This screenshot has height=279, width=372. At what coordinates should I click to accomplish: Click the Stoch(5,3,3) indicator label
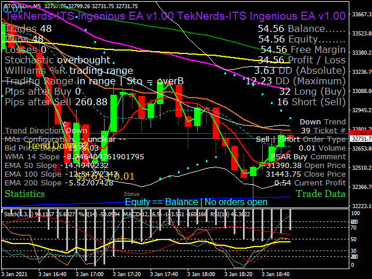coord(40,214)
